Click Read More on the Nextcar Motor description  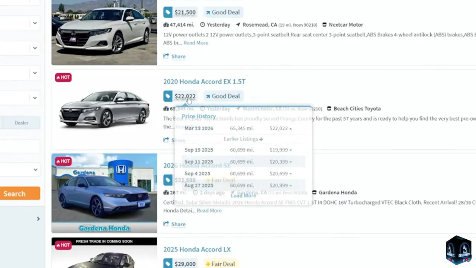click(196, 43)
